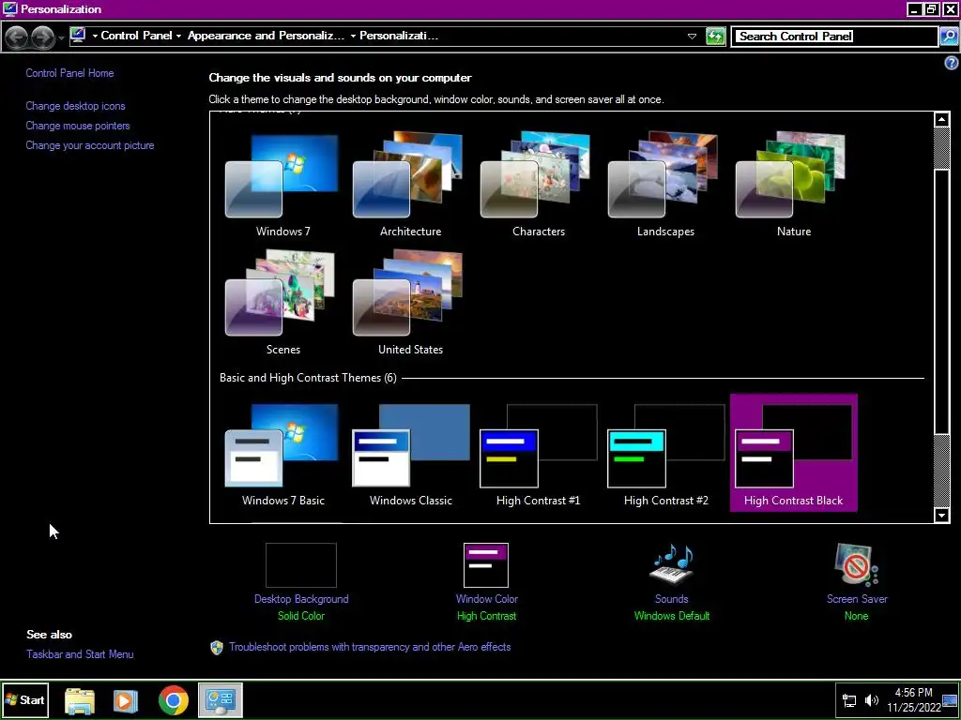This screenshot has height=720, width=961.
Task: Click the Personalization window title icon
Action: point(9,9)
